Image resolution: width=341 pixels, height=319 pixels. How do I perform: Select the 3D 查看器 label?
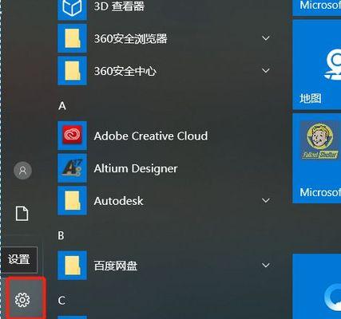click(119, 6)
